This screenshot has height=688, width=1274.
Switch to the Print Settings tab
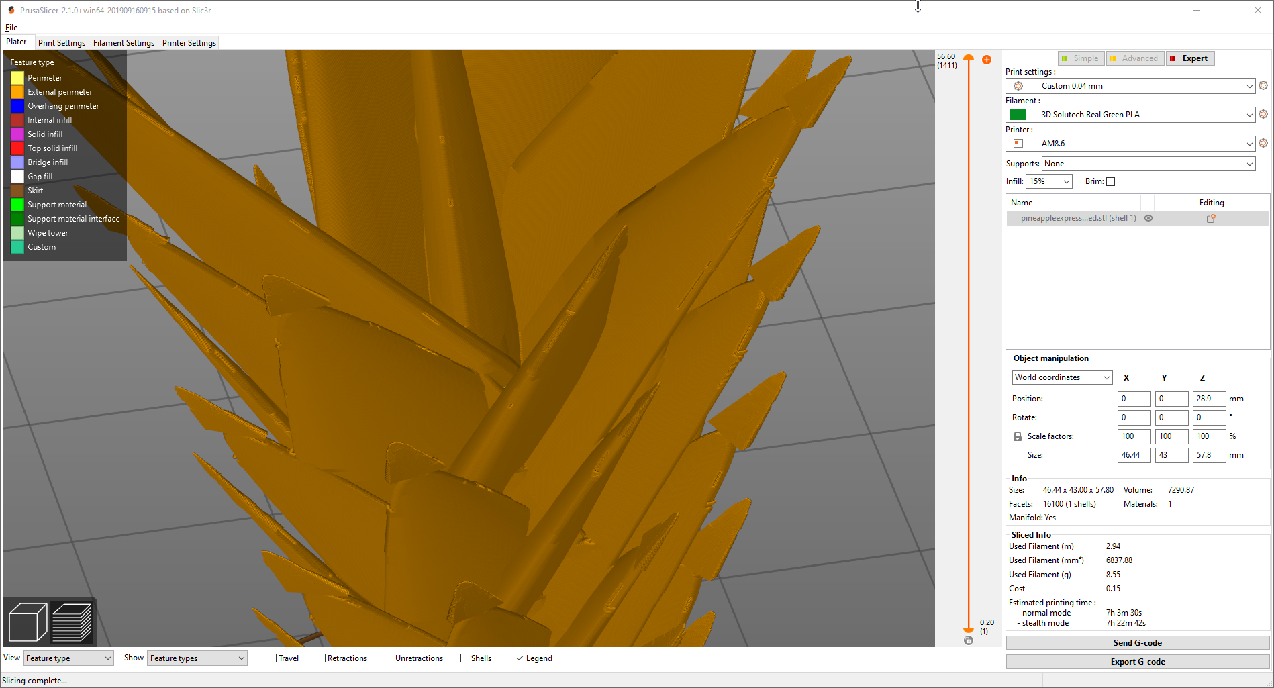pos(62,43)
